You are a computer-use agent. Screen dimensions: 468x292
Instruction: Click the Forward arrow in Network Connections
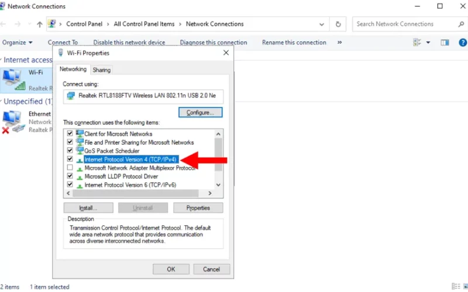pyautogui.click(x=18, y=24)
